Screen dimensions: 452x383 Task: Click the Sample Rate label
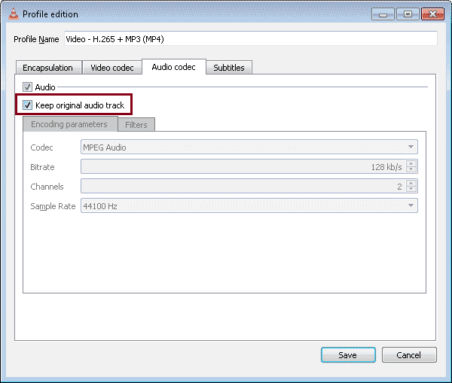[53, 206]
